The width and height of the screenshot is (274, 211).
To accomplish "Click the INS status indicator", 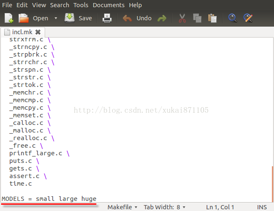I will click(262, 207).
